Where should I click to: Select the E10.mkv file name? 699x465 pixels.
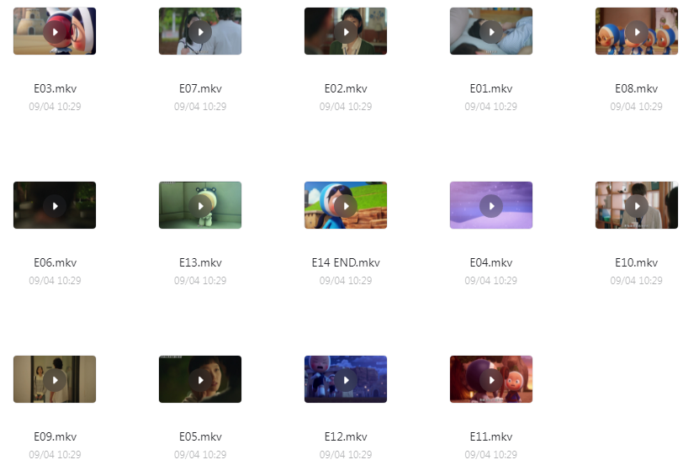[636, 262]
